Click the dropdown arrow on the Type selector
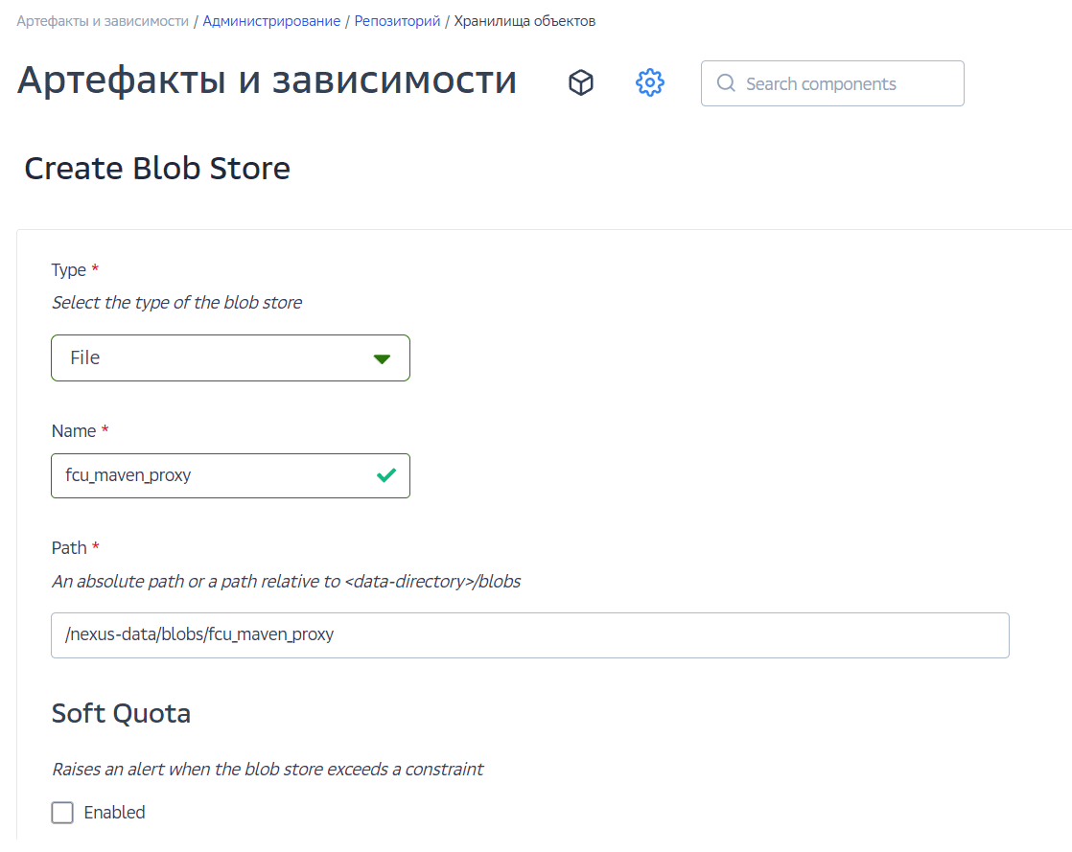 (383, 357)
